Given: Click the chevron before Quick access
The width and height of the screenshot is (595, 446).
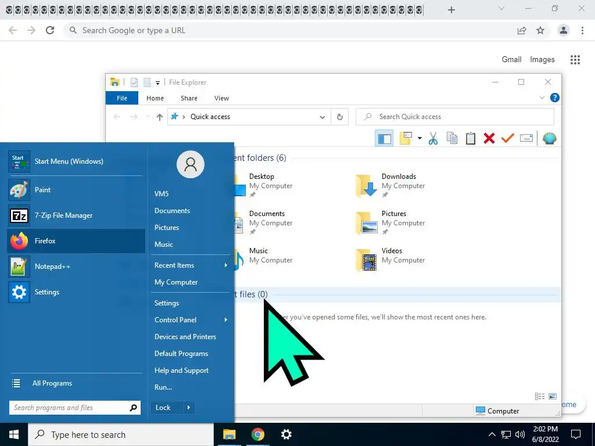Looking at the screenshot, I should coord(184,117).
